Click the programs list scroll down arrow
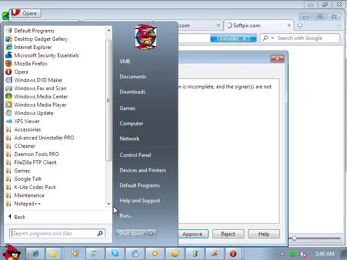The height and width of the screenshot is (260, 347). (x=109, y=204)
